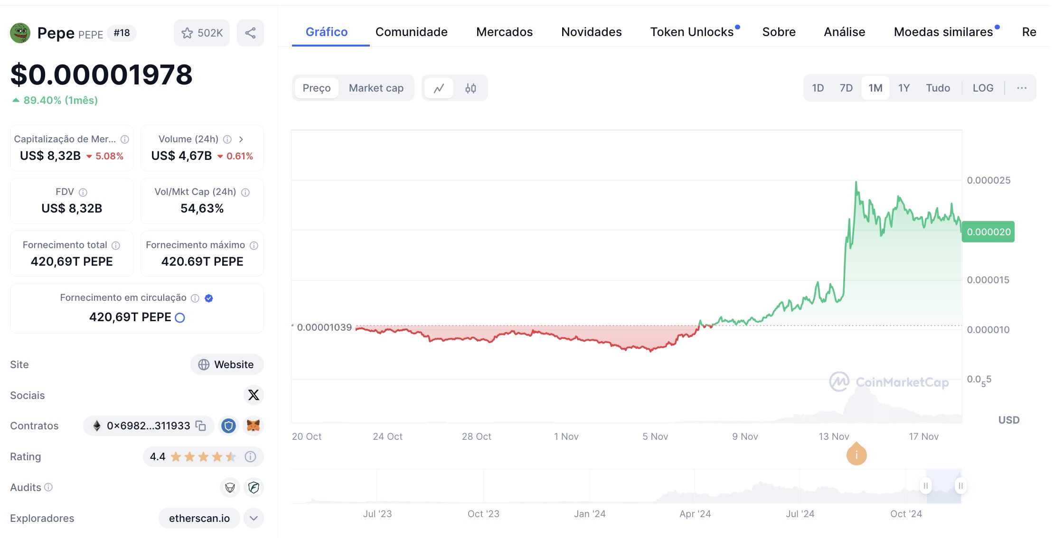Open the X social profile icon

254,395
